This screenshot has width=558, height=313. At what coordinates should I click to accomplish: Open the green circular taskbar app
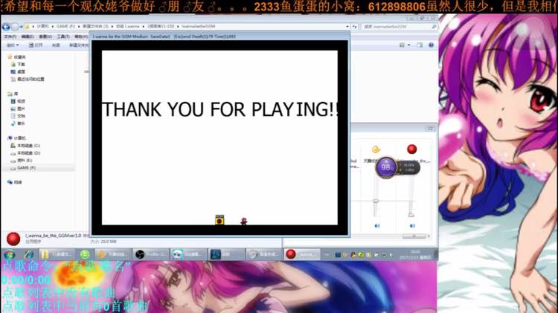[x=85, y=254]
